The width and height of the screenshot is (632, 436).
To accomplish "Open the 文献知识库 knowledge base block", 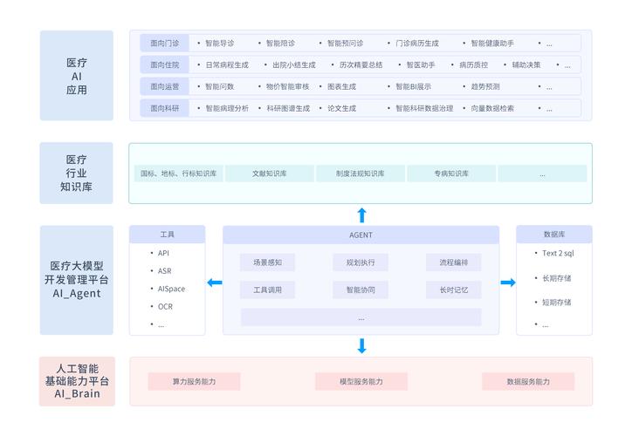I will point(269,174).
